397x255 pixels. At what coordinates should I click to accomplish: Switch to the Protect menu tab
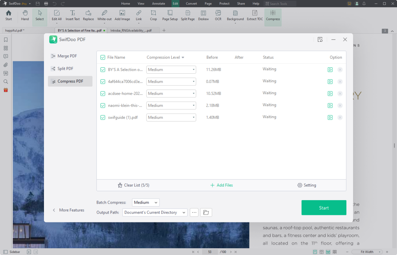pos(224,4)
